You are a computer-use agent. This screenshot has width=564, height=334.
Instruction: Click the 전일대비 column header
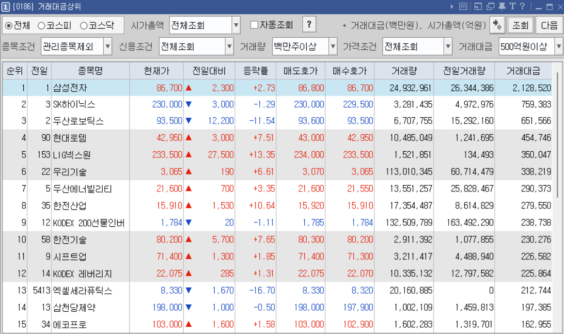[209, 71]
